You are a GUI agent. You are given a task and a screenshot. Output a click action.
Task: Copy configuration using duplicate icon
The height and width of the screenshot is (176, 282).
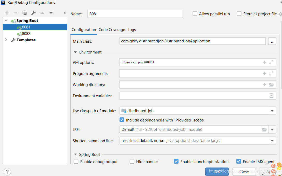click(x=24, y=13)
